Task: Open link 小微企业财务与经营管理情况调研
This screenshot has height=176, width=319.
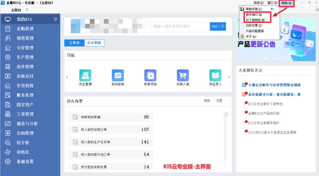Action: (x=274, y=85)
